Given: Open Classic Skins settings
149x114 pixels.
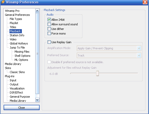Looking at the screenshot, I should (17, 72).
